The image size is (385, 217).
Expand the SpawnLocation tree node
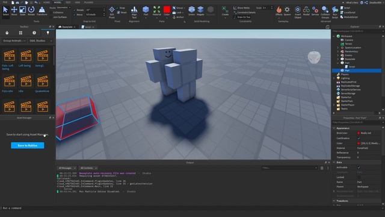click(x=337, y=48)
